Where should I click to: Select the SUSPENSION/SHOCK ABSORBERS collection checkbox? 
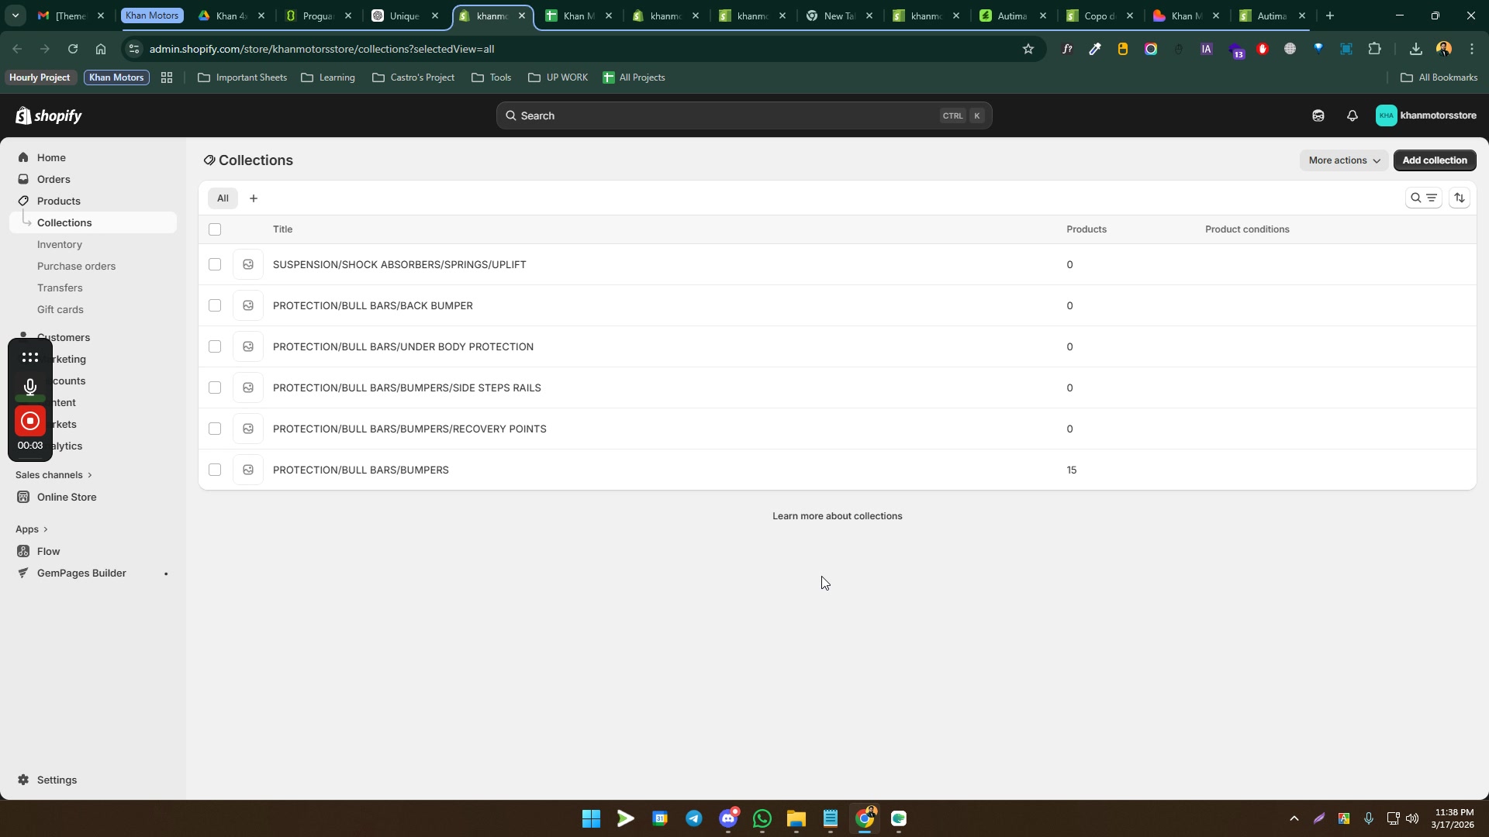(x=215, y=264)
